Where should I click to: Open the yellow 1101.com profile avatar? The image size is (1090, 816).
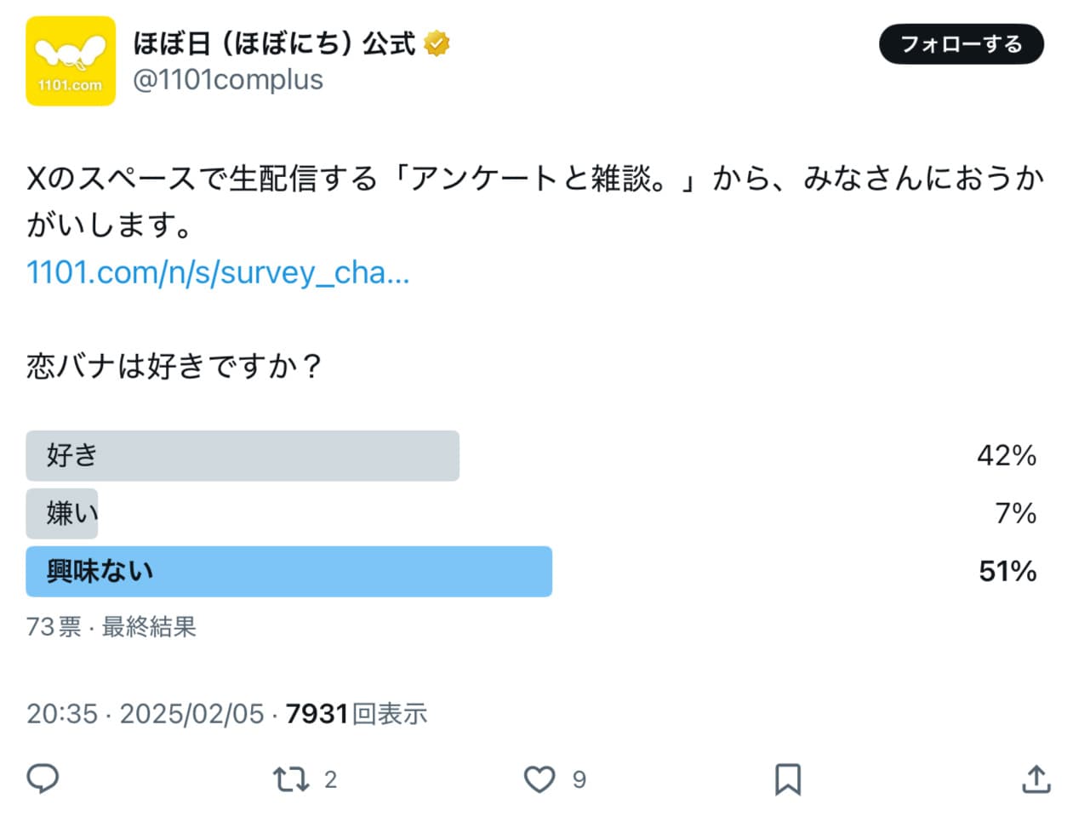point(71,61)
